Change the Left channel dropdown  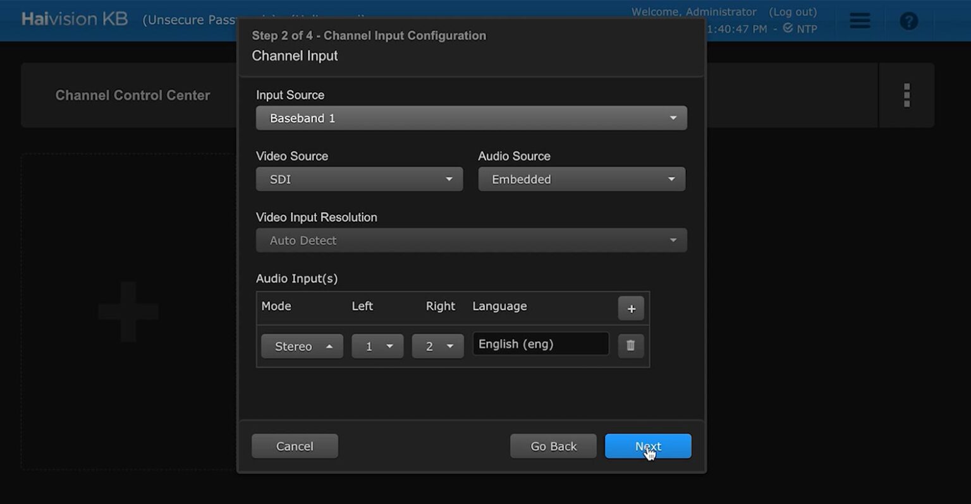click(377, 345)
